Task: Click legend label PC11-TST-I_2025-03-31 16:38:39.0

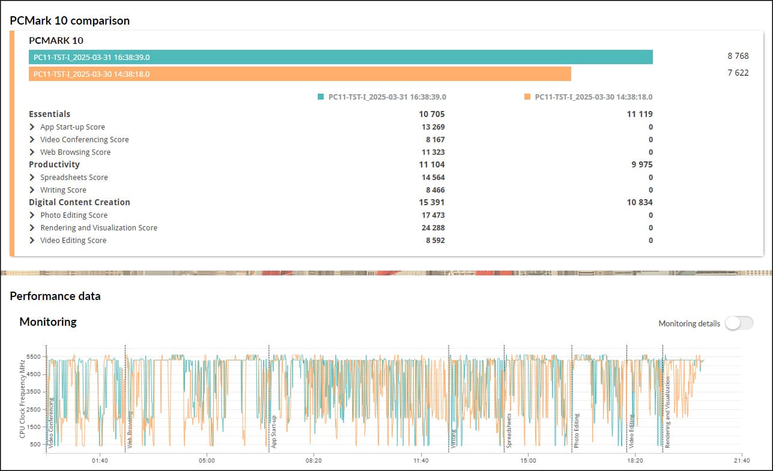Action: coord(387,97)
